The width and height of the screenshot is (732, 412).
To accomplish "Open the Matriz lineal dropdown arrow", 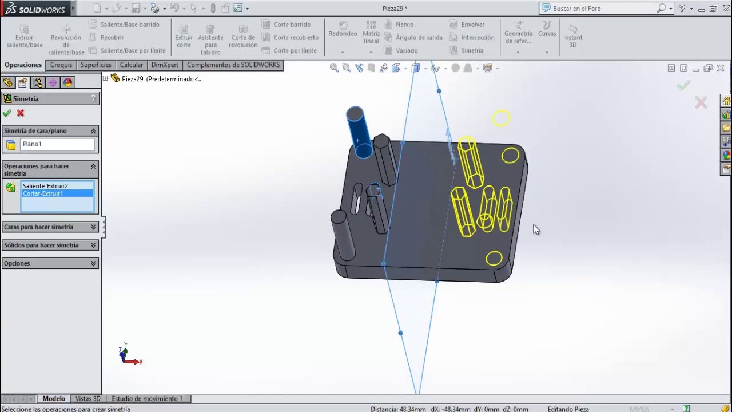I will [371, 53].
